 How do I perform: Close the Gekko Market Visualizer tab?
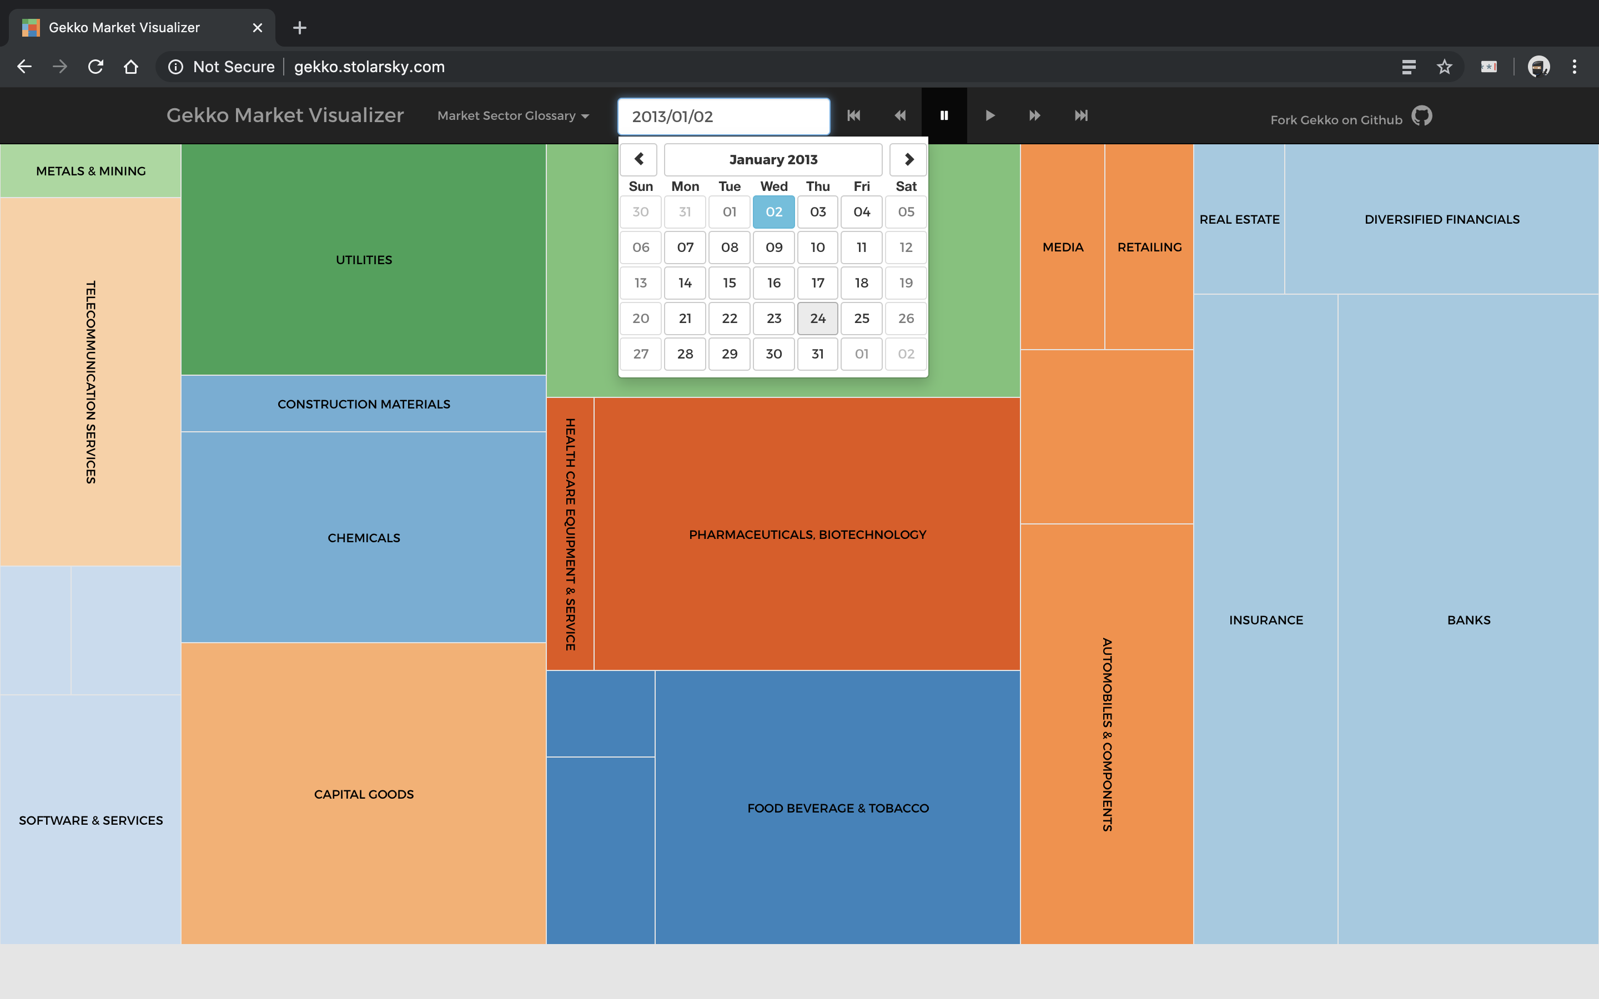258,28
